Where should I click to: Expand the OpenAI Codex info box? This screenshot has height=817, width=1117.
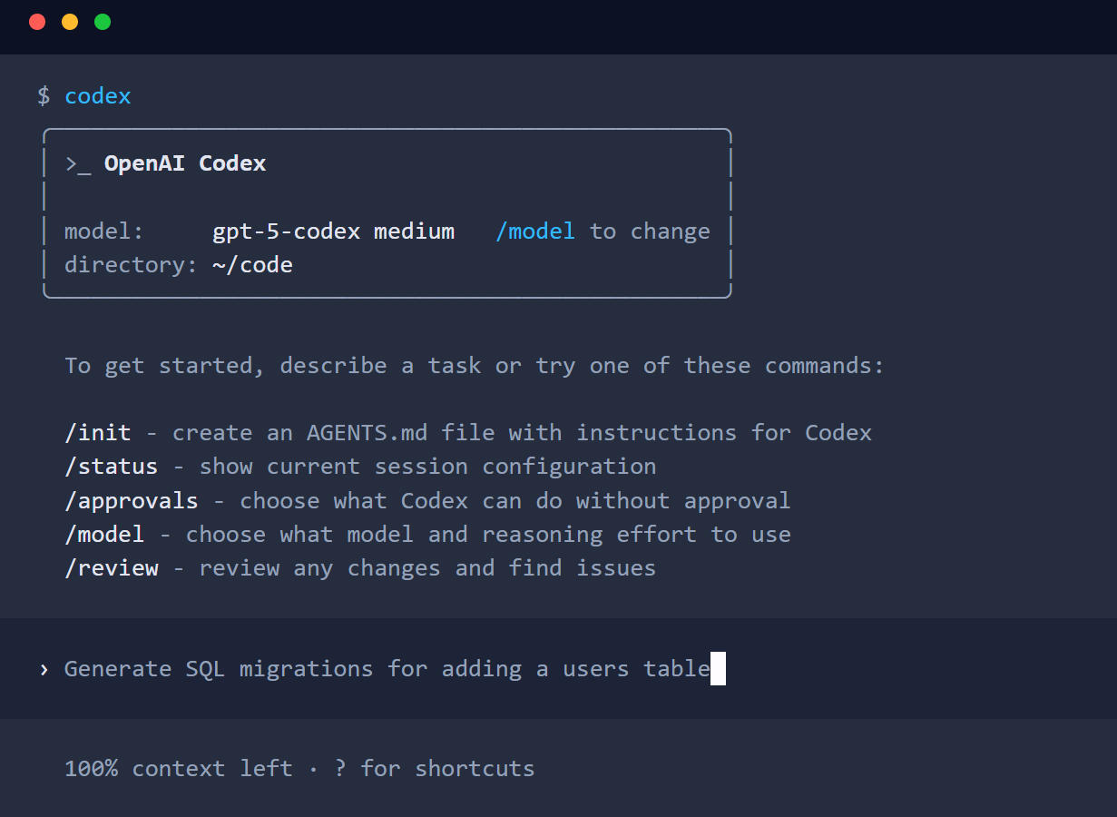(x=387, y=212)
